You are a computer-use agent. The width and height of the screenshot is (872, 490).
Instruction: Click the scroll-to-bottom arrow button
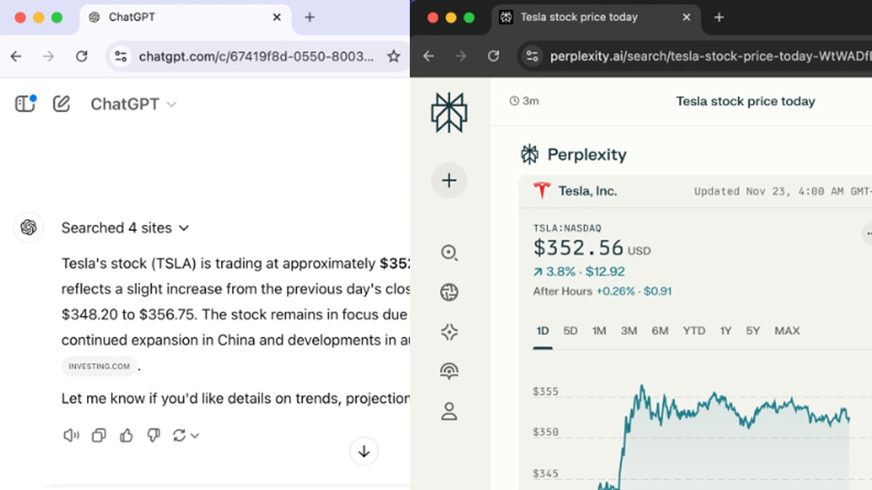pos(364,451)
